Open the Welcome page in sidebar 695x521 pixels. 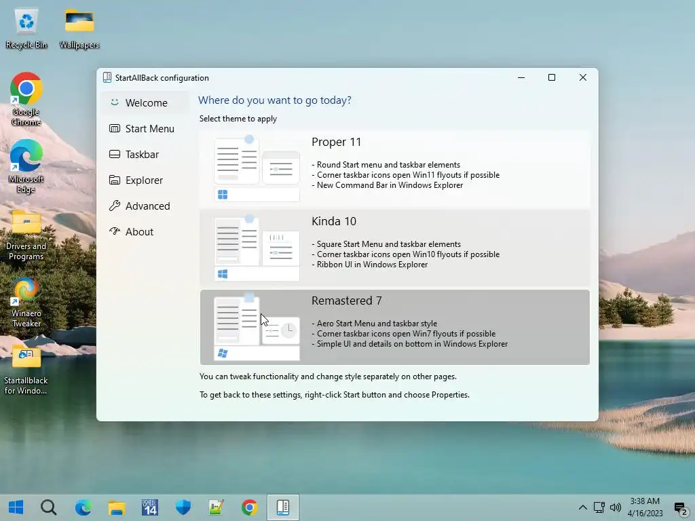click(145, 103)
